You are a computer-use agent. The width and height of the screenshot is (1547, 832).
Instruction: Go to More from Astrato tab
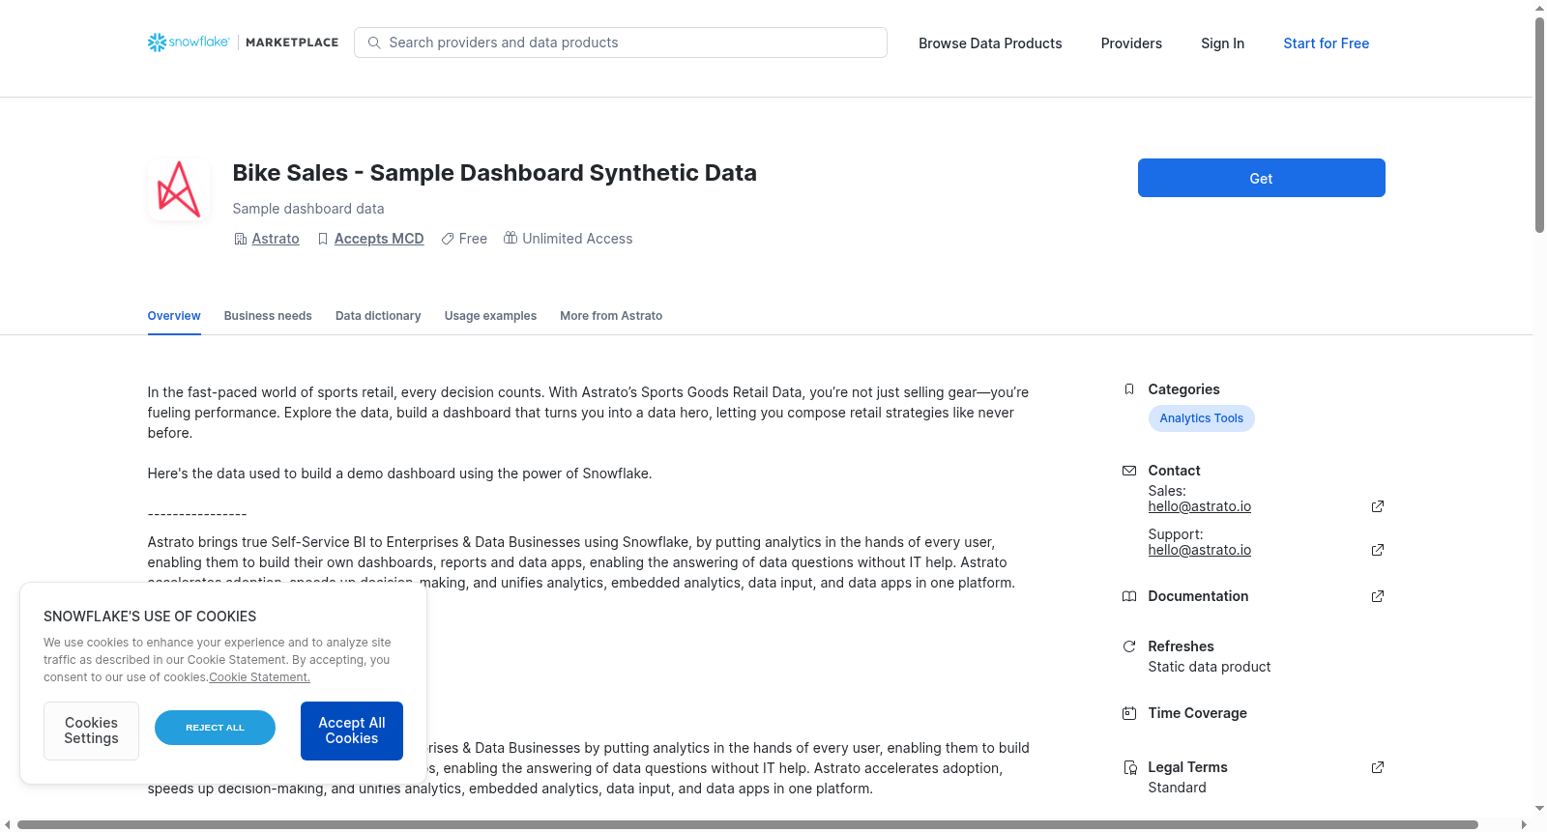pos(611,316)
